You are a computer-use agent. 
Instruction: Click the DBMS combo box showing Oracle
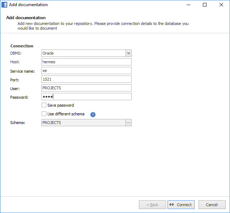pyautogui.click(x=83, y=53)
